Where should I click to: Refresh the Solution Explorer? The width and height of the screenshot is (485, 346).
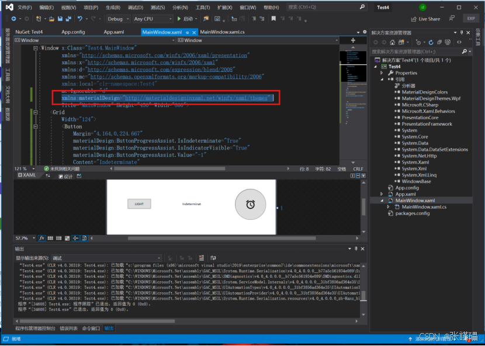click(x=431, y=41)
